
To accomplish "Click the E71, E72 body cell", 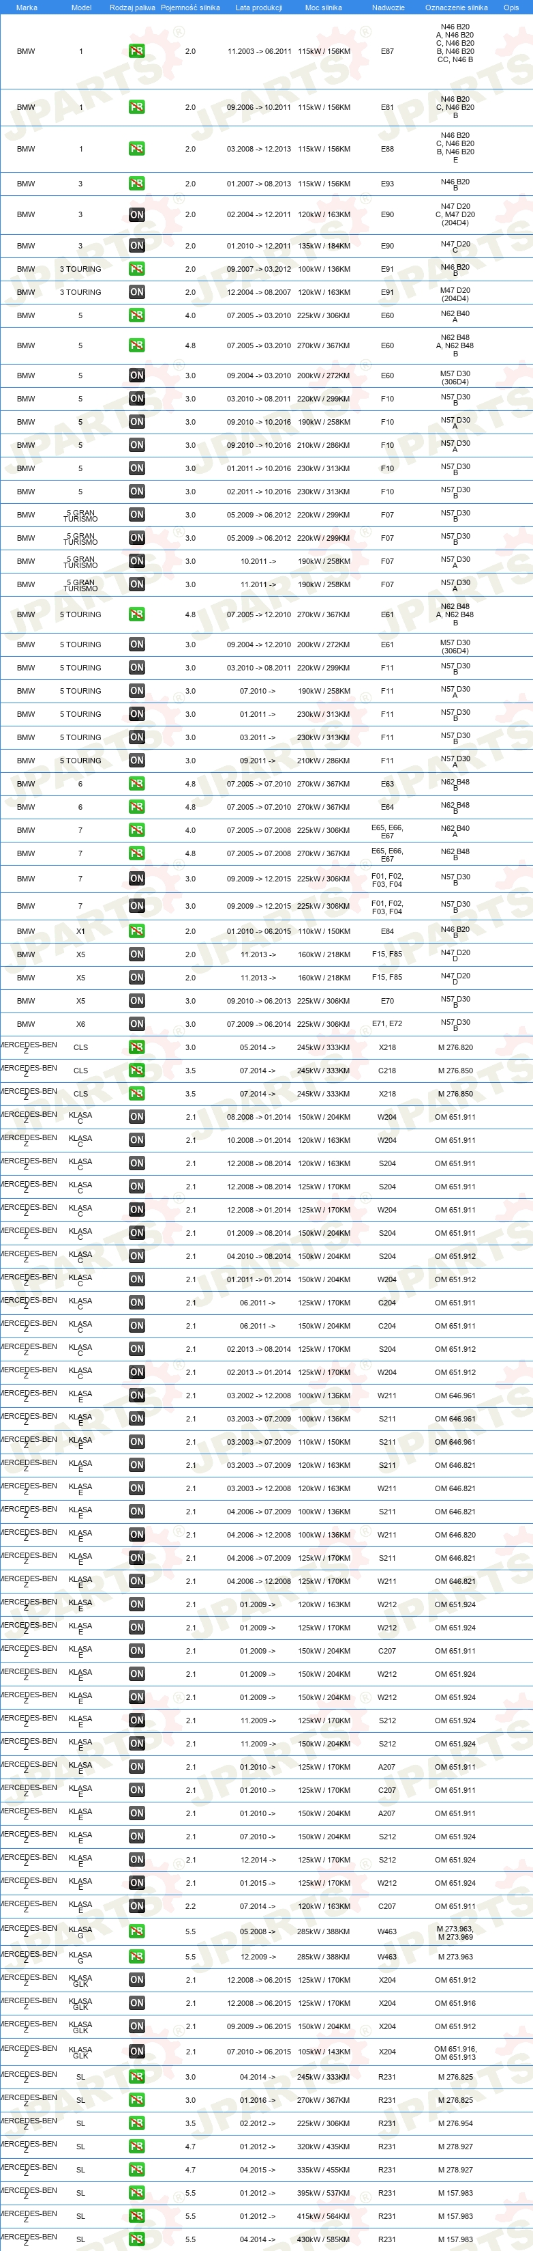I will click(387, 1024).
